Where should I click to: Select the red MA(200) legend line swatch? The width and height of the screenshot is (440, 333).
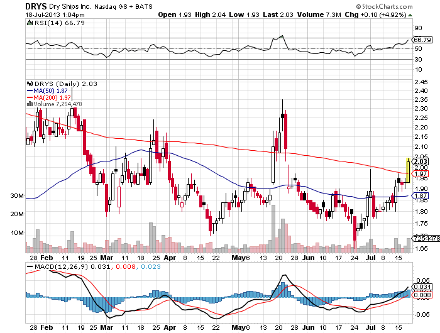pos(30,97)
